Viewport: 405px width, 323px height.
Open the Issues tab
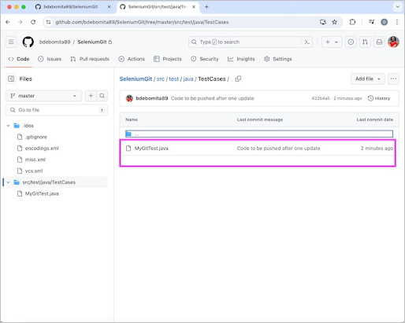(x=50, y=59)
